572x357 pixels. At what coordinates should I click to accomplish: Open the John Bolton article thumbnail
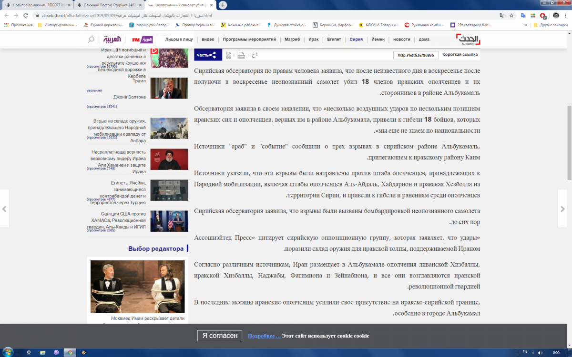[x=169, y=88]
